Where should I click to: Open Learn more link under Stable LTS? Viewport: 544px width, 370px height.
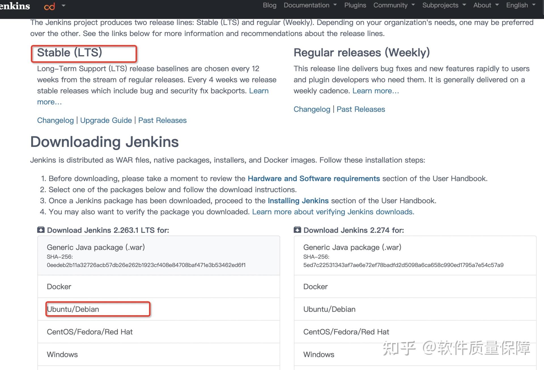coord(259,91)
